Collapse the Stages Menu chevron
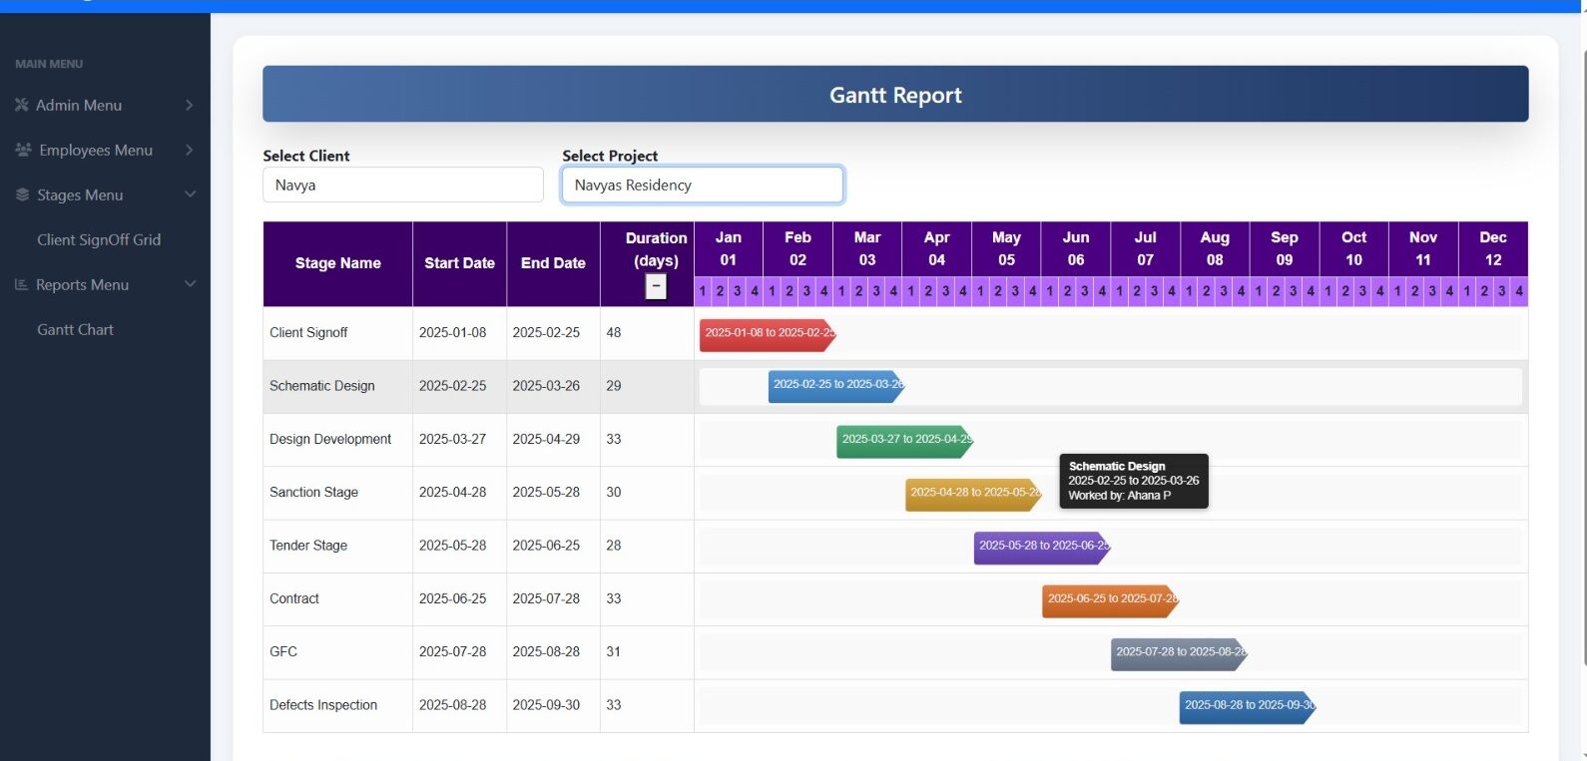Viewport: 1587px width, 761px height. click(x=190, y=194)
